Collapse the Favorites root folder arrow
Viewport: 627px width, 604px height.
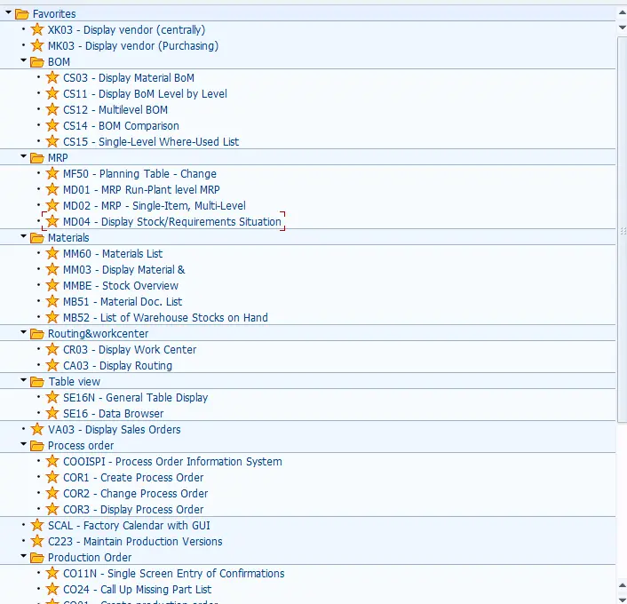9,13
